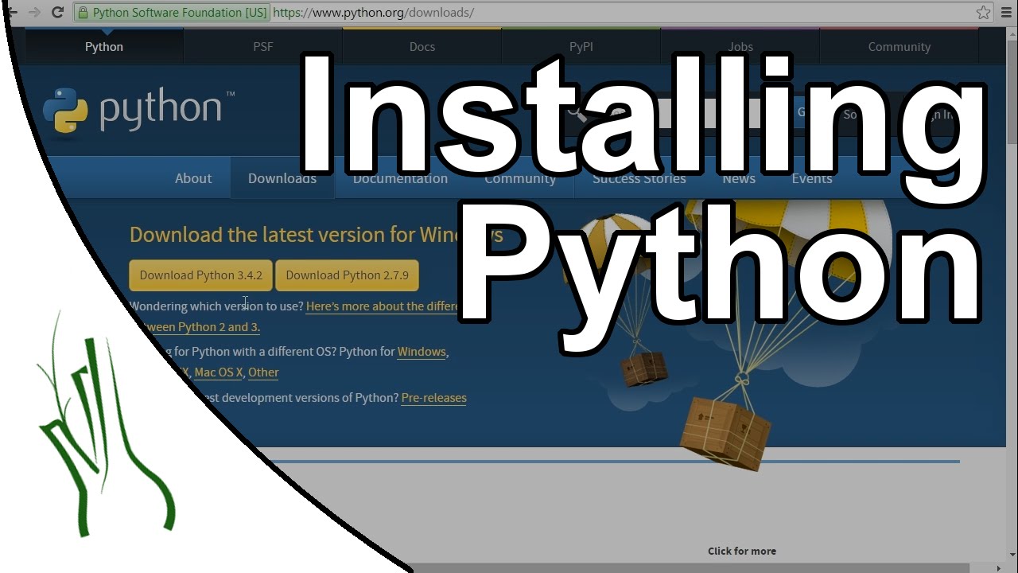Open the PyPI tab in top bar

point(581,46)
